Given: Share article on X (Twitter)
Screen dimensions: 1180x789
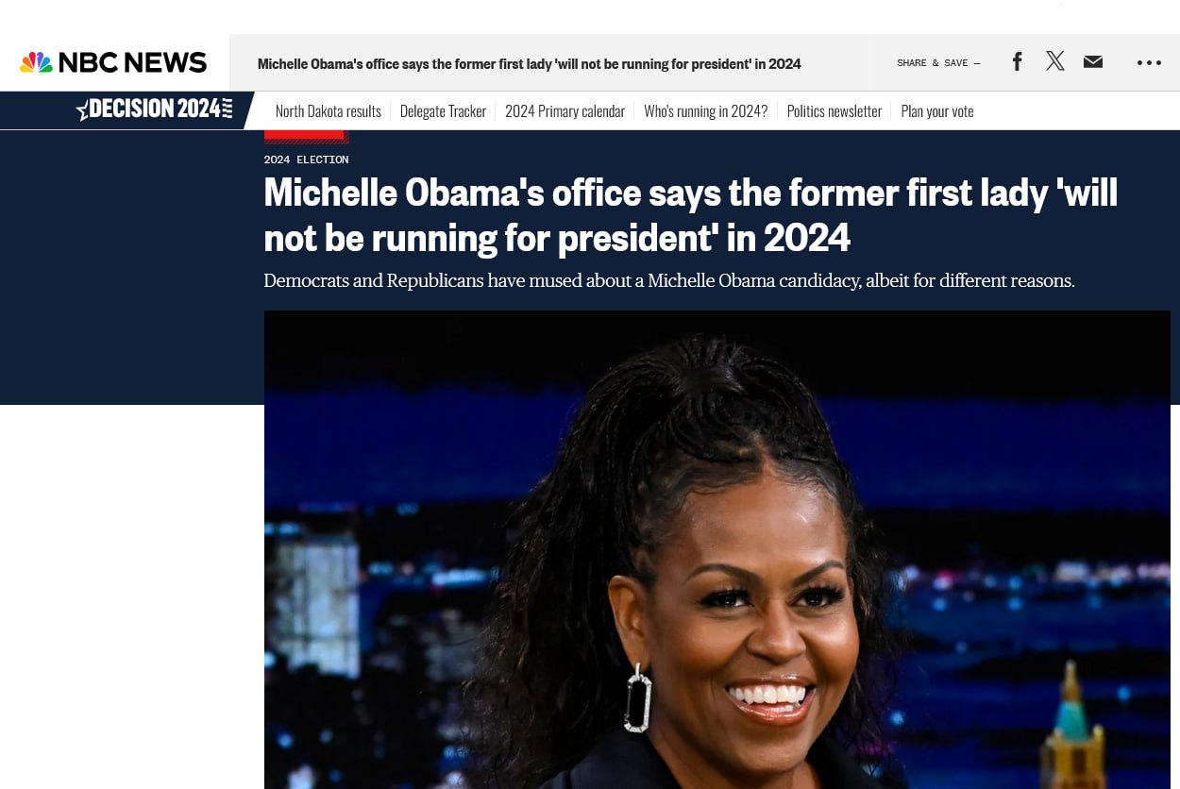Looking at the screenshot, I should [1055, 61].
